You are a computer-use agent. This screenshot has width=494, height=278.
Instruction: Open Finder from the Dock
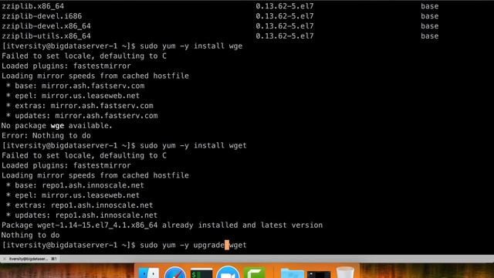pos(149,273)
